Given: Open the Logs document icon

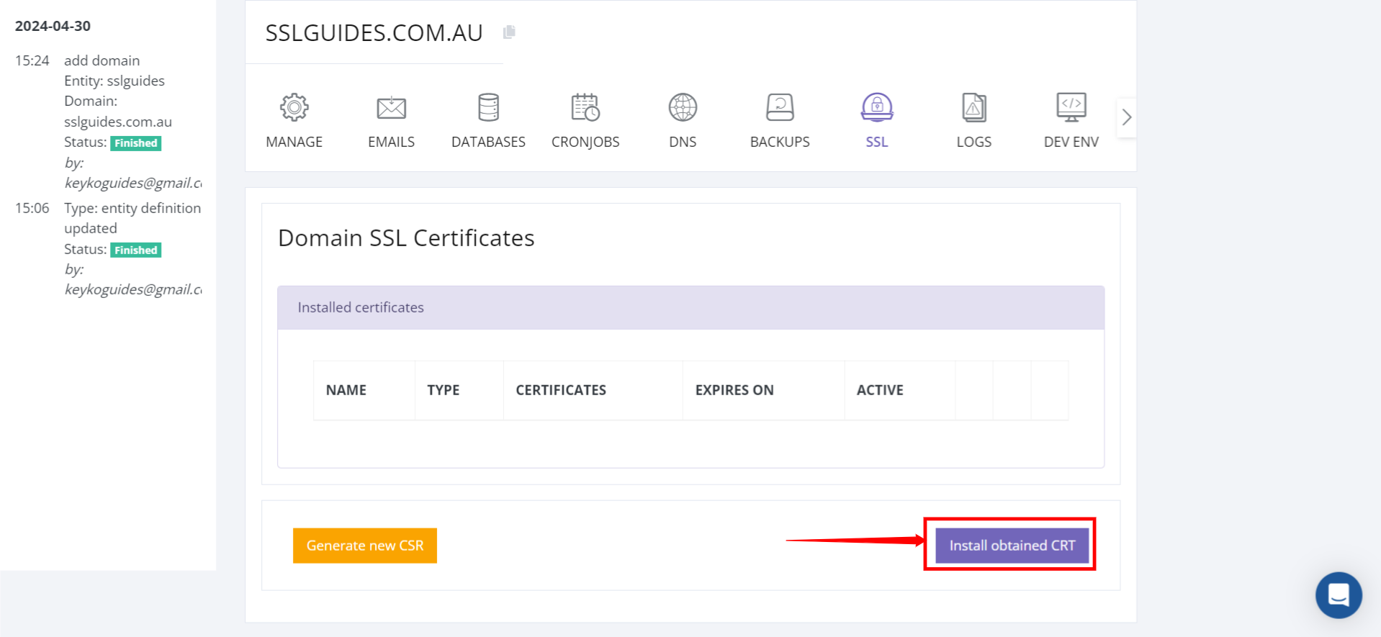Looking at the screenshot, I should [974, 108].
